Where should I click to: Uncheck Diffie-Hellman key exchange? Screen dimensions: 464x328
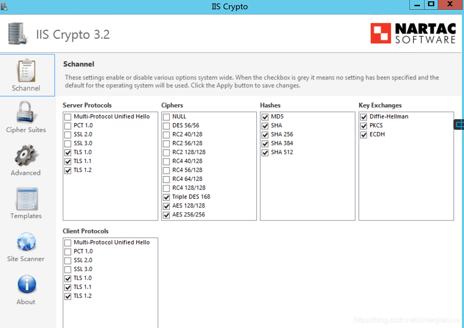point(363,117)
